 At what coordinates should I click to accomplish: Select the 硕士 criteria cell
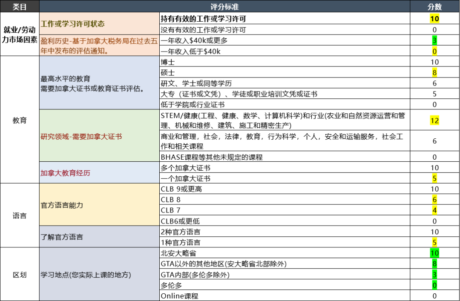tap(285, 72)
